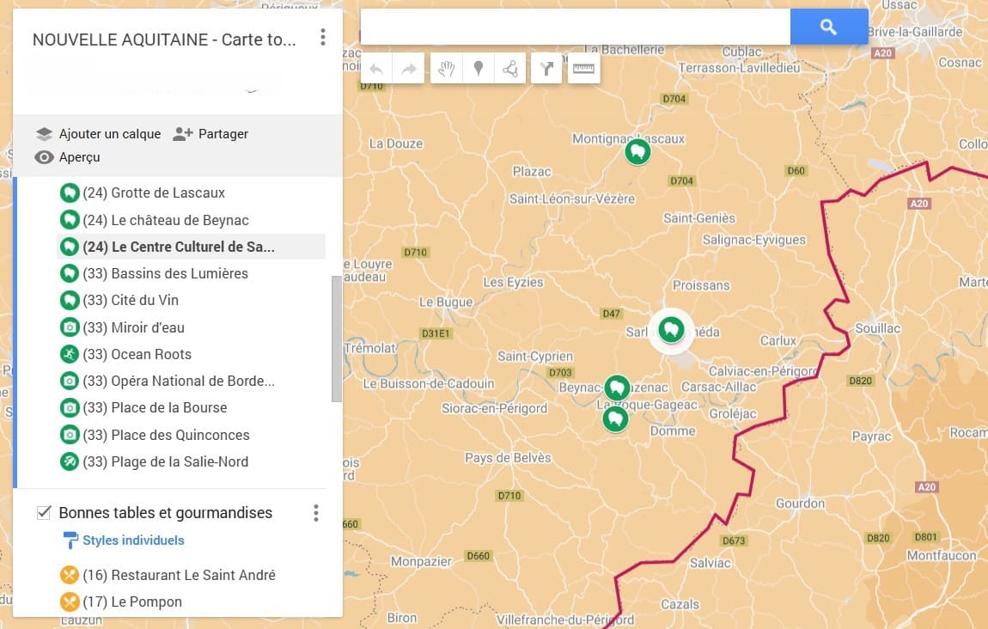The width and height of the screenshot is (988, 629).
Task: Select the add directions tool
Action: point(546,68)
